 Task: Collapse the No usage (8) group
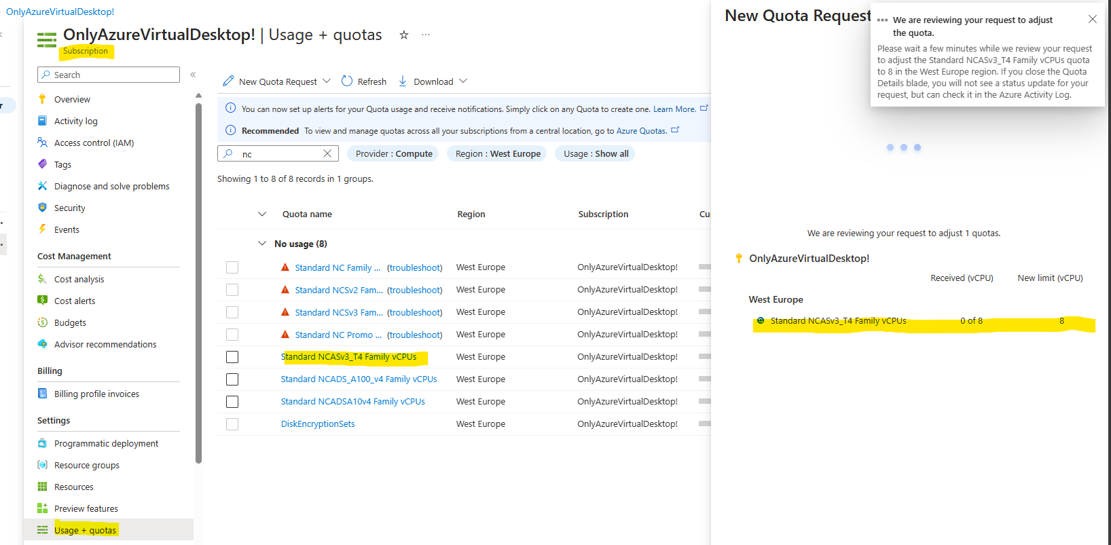coord(262,243)
